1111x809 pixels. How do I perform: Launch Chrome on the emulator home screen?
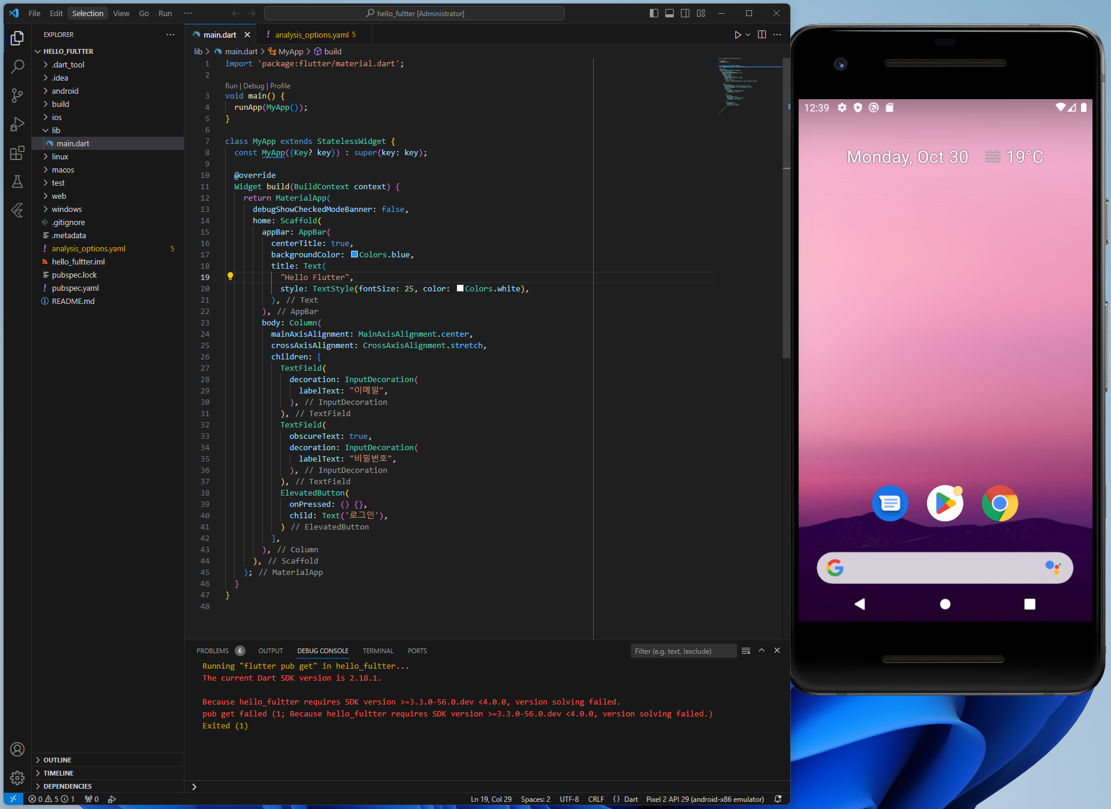click(x=1000, y=503)
